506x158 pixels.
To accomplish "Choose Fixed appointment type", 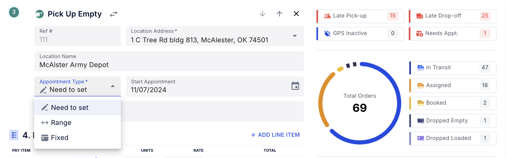I will coord(60,138).
